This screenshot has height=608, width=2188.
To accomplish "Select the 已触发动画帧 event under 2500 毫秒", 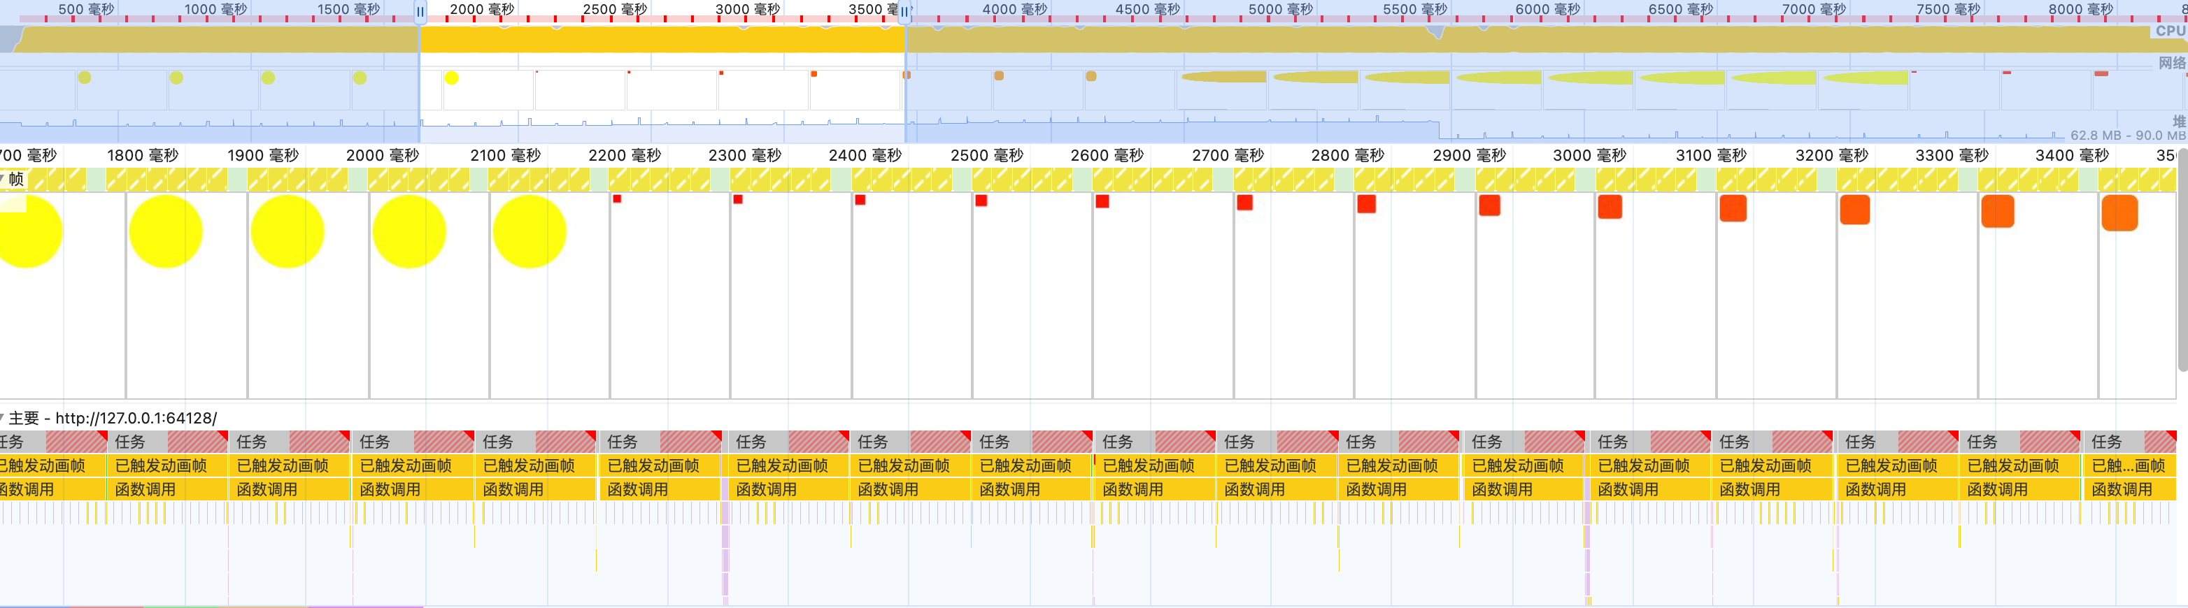I will click(1031, 465).
